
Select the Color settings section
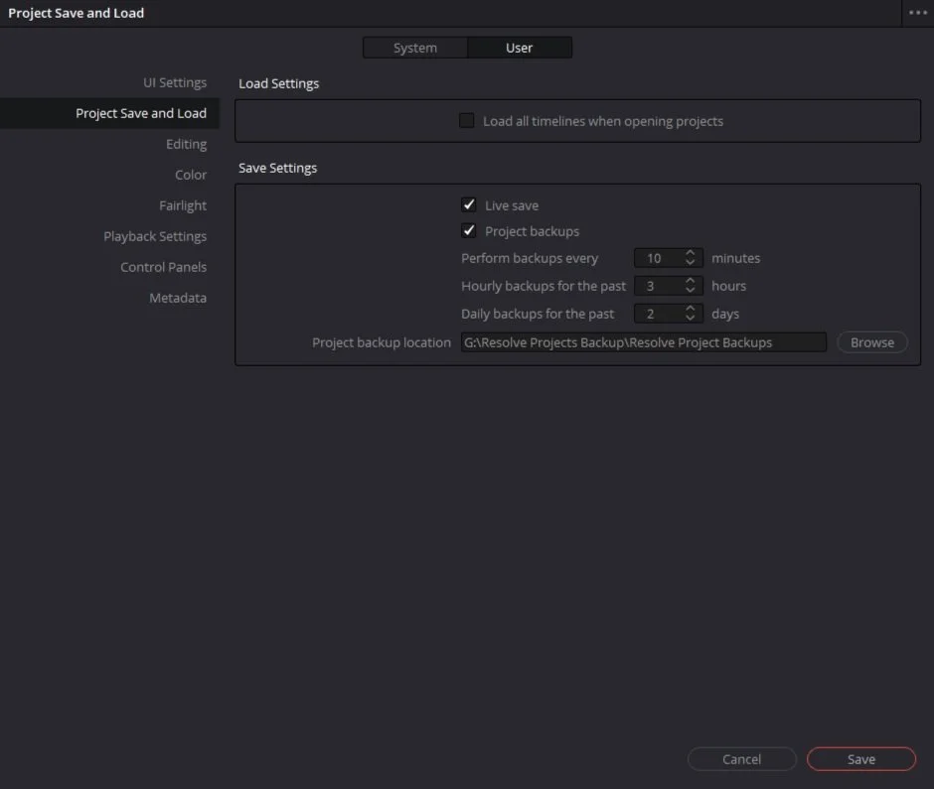click(x=191, y=174)
